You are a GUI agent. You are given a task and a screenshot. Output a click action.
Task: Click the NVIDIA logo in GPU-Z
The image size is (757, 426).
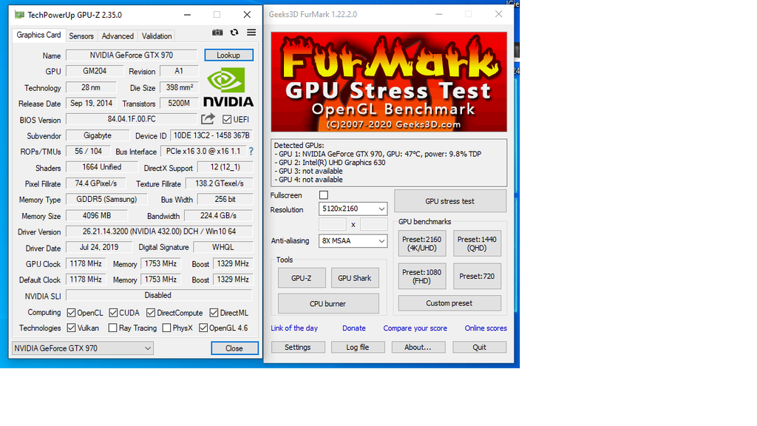click(x=228, y=87)
